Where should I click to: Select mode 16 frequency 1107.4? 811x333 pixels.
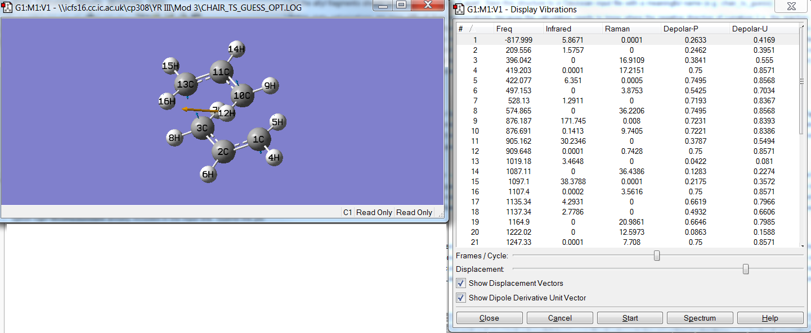tap(628, 191)
